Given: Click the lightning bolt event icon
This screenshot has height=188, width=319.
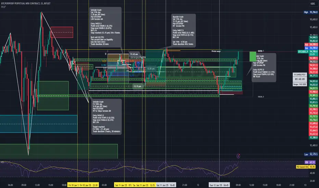Looking at the screenshot, I should click(x=238, y=156).
